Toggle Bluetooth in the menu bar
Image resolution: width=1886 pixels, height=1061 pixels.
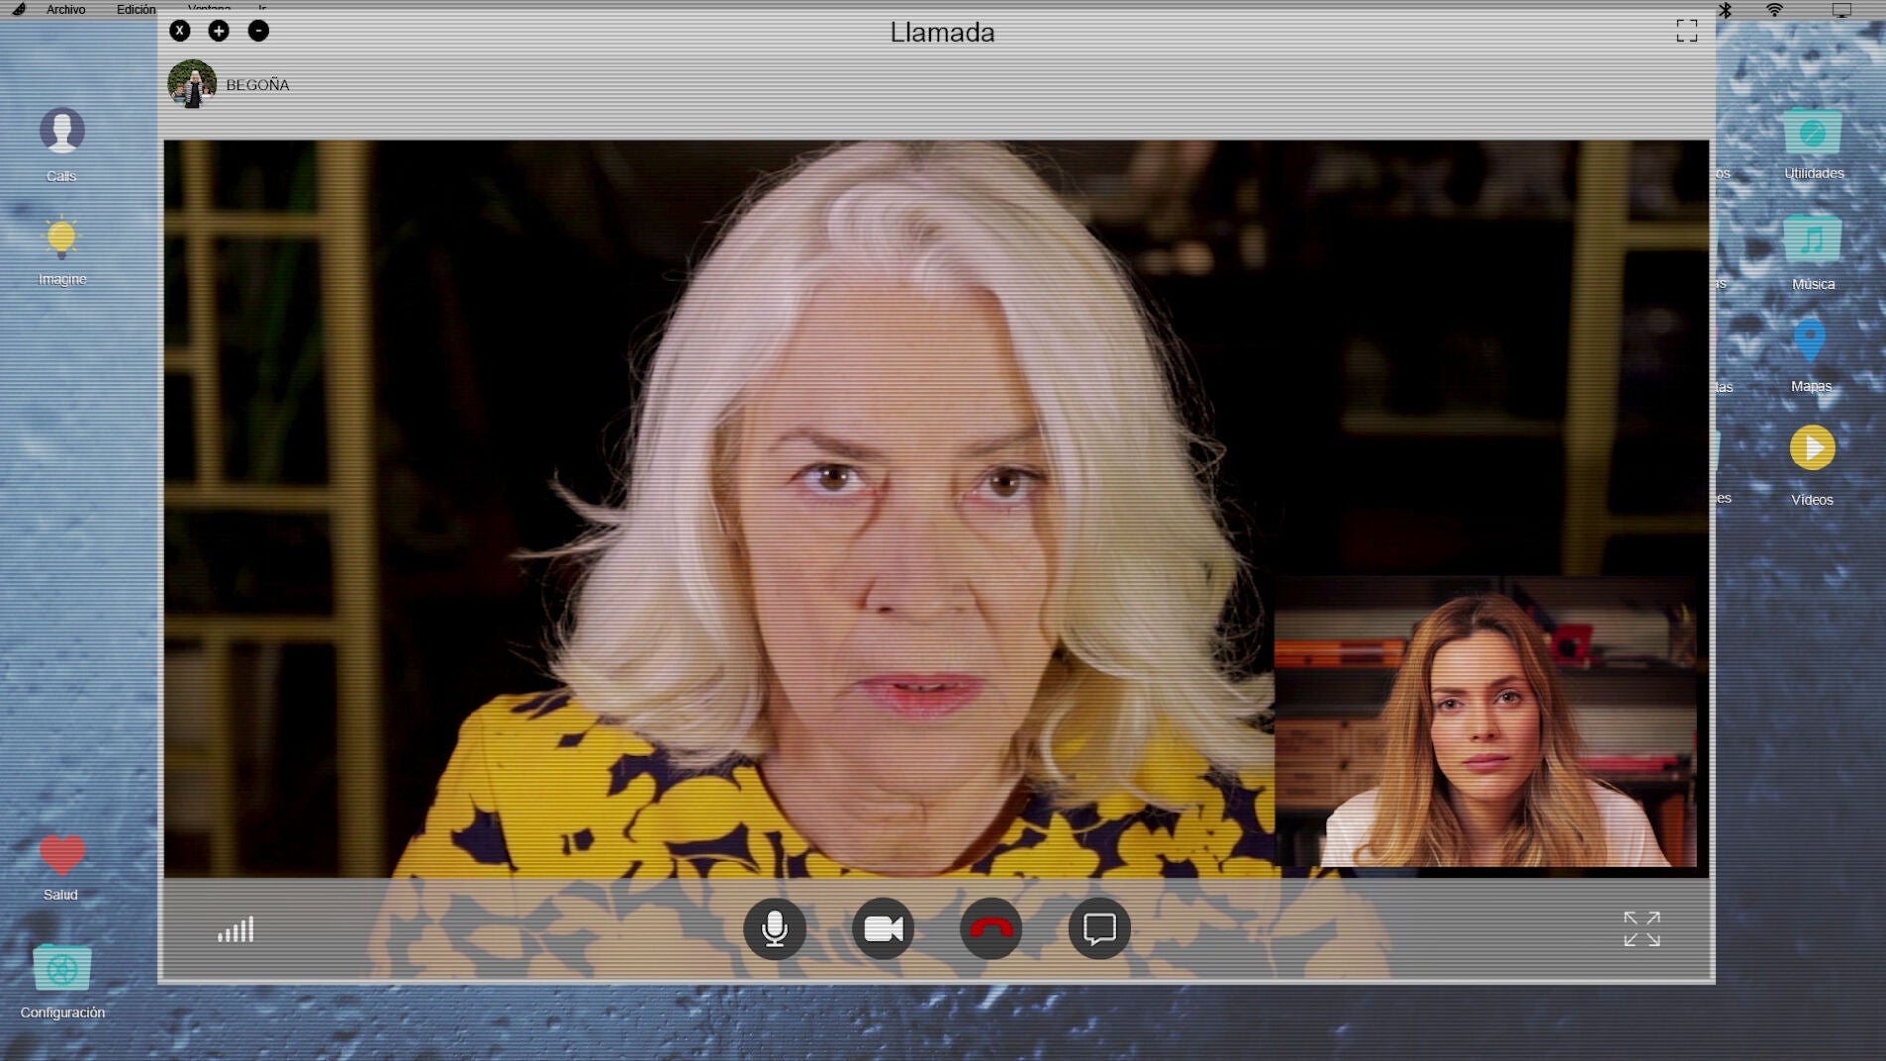(1723, 8)
